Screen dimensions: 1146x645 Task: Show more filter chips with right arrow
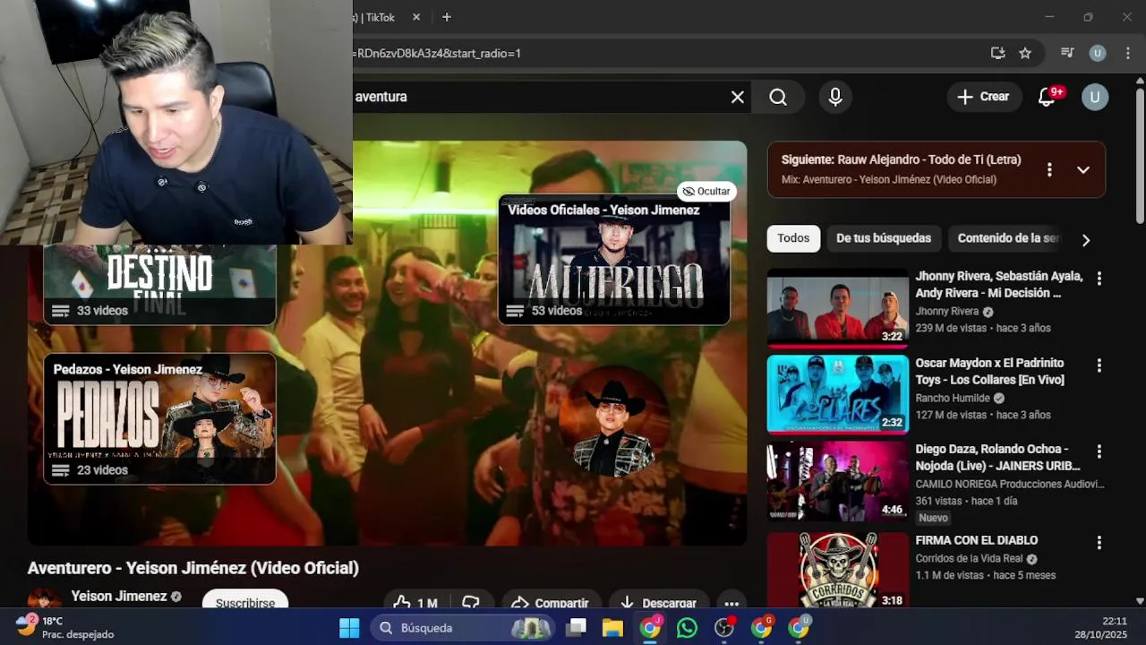coord(1086,240)
